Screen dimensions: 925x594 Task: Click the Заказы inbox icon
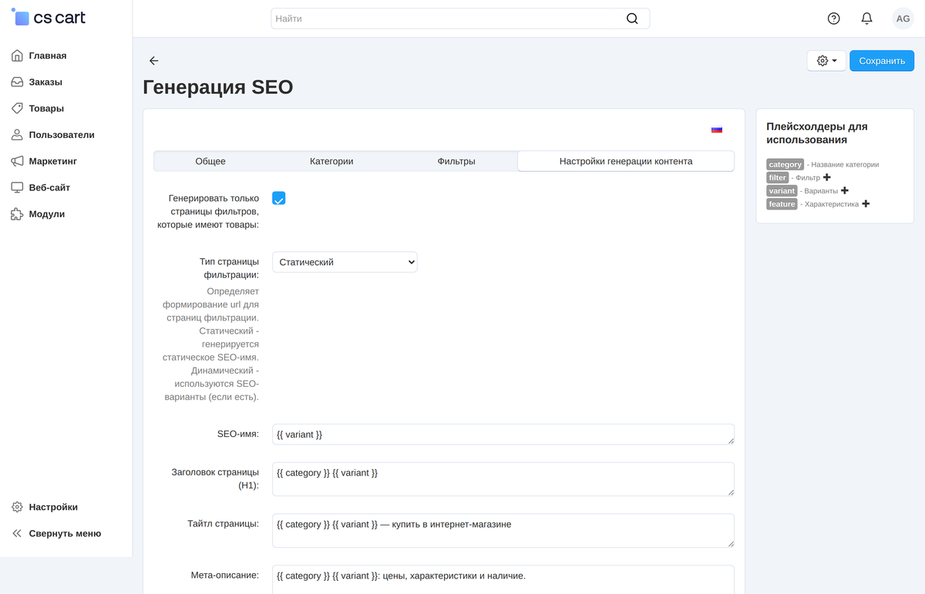[x=17, y=82]
